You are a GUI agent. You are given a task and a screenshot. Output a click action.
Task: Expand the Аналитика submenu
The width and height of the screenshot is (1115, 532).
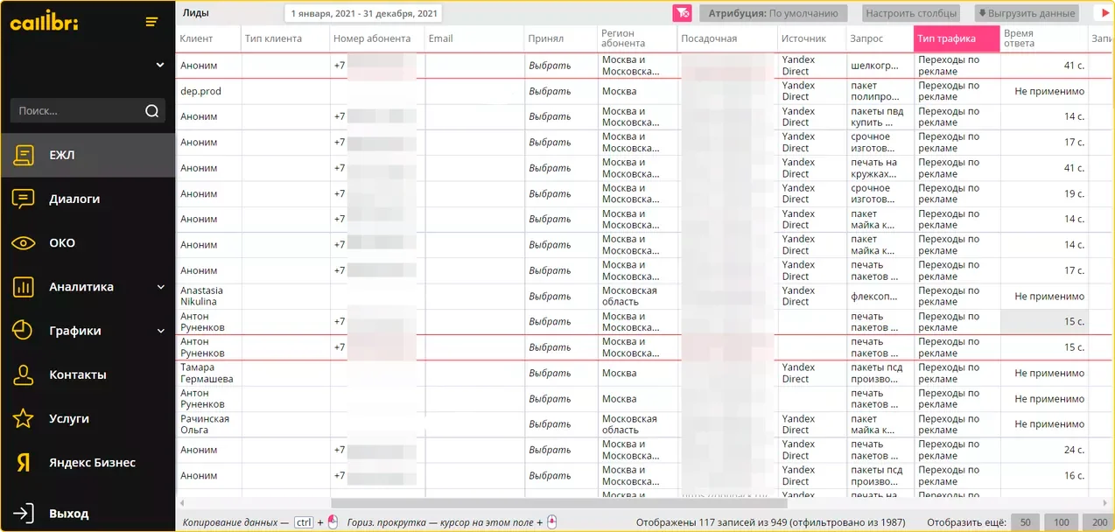160,287
